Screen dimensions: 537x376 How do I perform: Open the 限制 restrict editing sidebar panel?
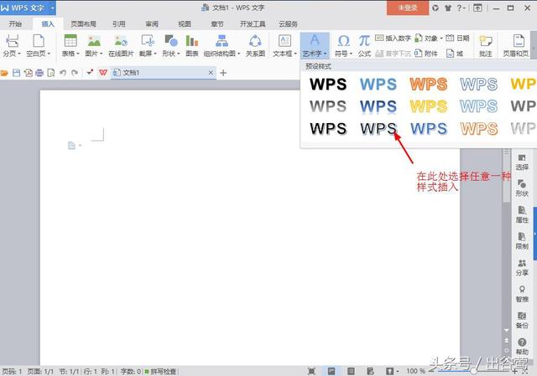pyautogui.click(x=522, y=241)
